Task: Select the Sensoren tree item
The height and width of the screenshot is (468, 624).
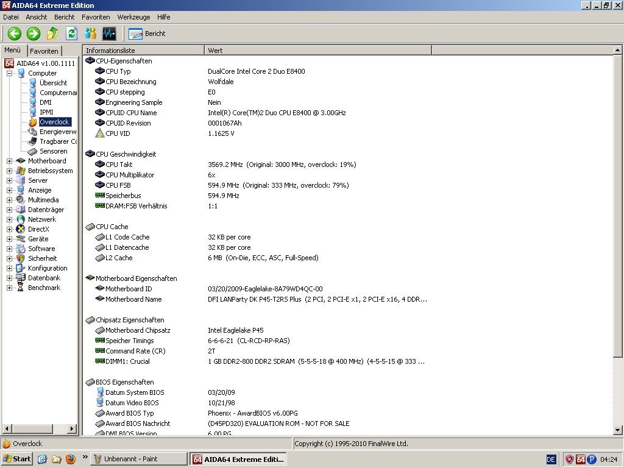Action: 54,151
